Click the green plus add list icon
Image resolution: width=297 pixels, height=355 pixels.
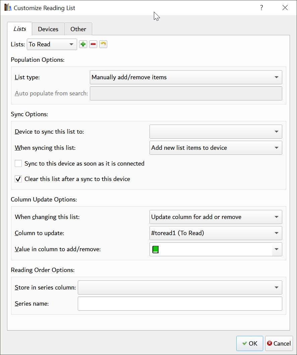click(83, 44)
